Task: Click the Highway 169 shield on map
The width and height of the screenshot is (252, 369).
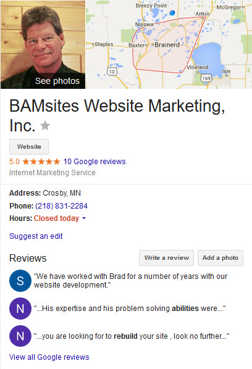Action: point(206,78)
